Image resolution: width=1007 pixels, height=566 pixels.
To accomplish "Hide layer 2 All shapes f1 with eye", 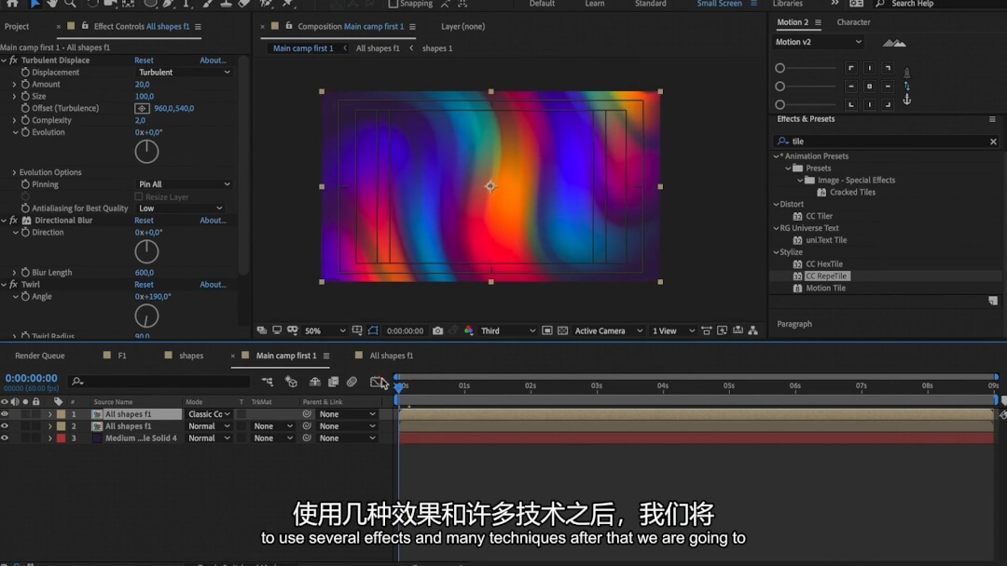I will click(5, 426).
